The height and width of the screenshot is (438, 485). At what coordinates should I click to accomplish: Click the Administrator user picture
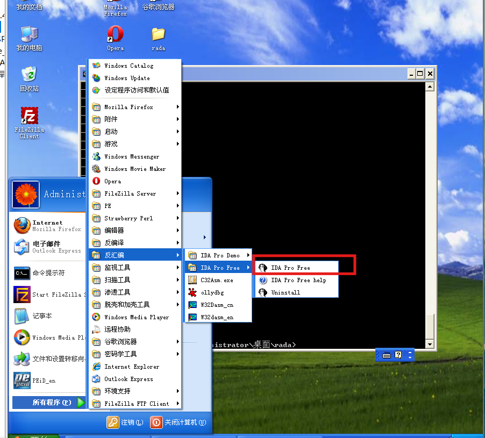click(x=26, y=195)
